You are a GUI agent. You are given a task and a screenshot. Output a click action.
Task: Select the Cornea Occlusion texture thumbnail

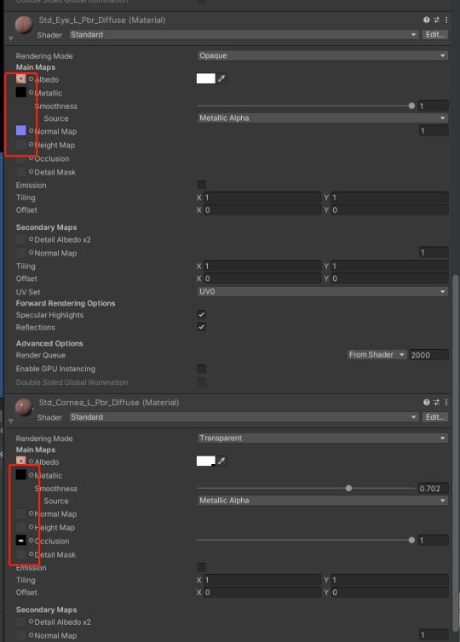21,541
